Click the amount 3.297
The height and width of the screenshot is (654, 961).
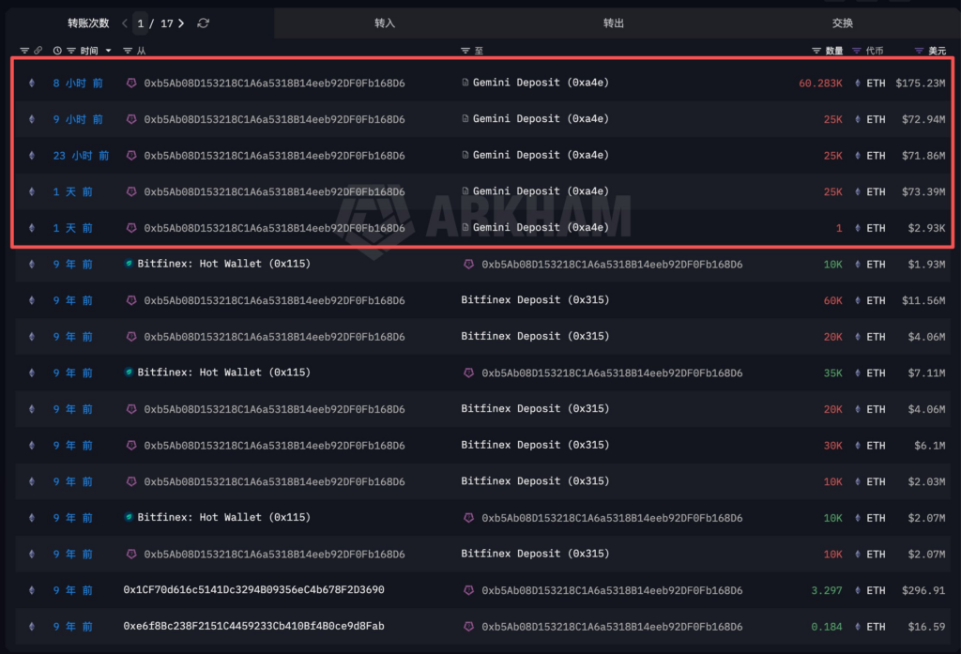pyautogui.click(x=826, y=590)
